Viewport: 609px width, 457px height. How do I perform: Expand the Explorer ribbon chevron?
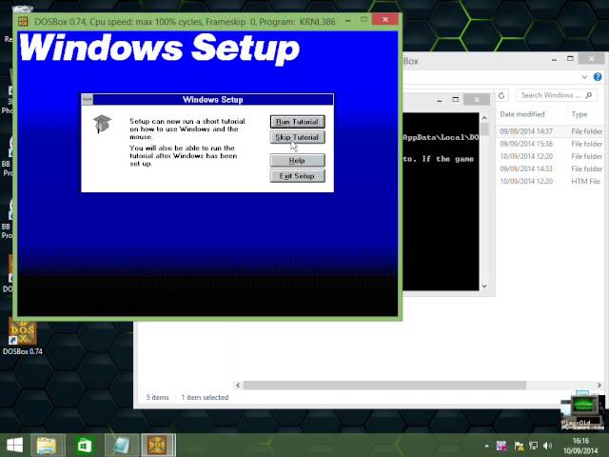tap(584, 77)
